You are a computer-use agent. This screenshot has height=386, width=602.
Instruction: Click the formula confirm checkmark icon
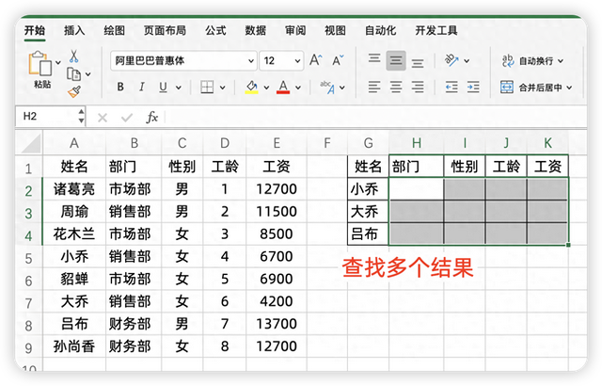[x=127, y=117]
